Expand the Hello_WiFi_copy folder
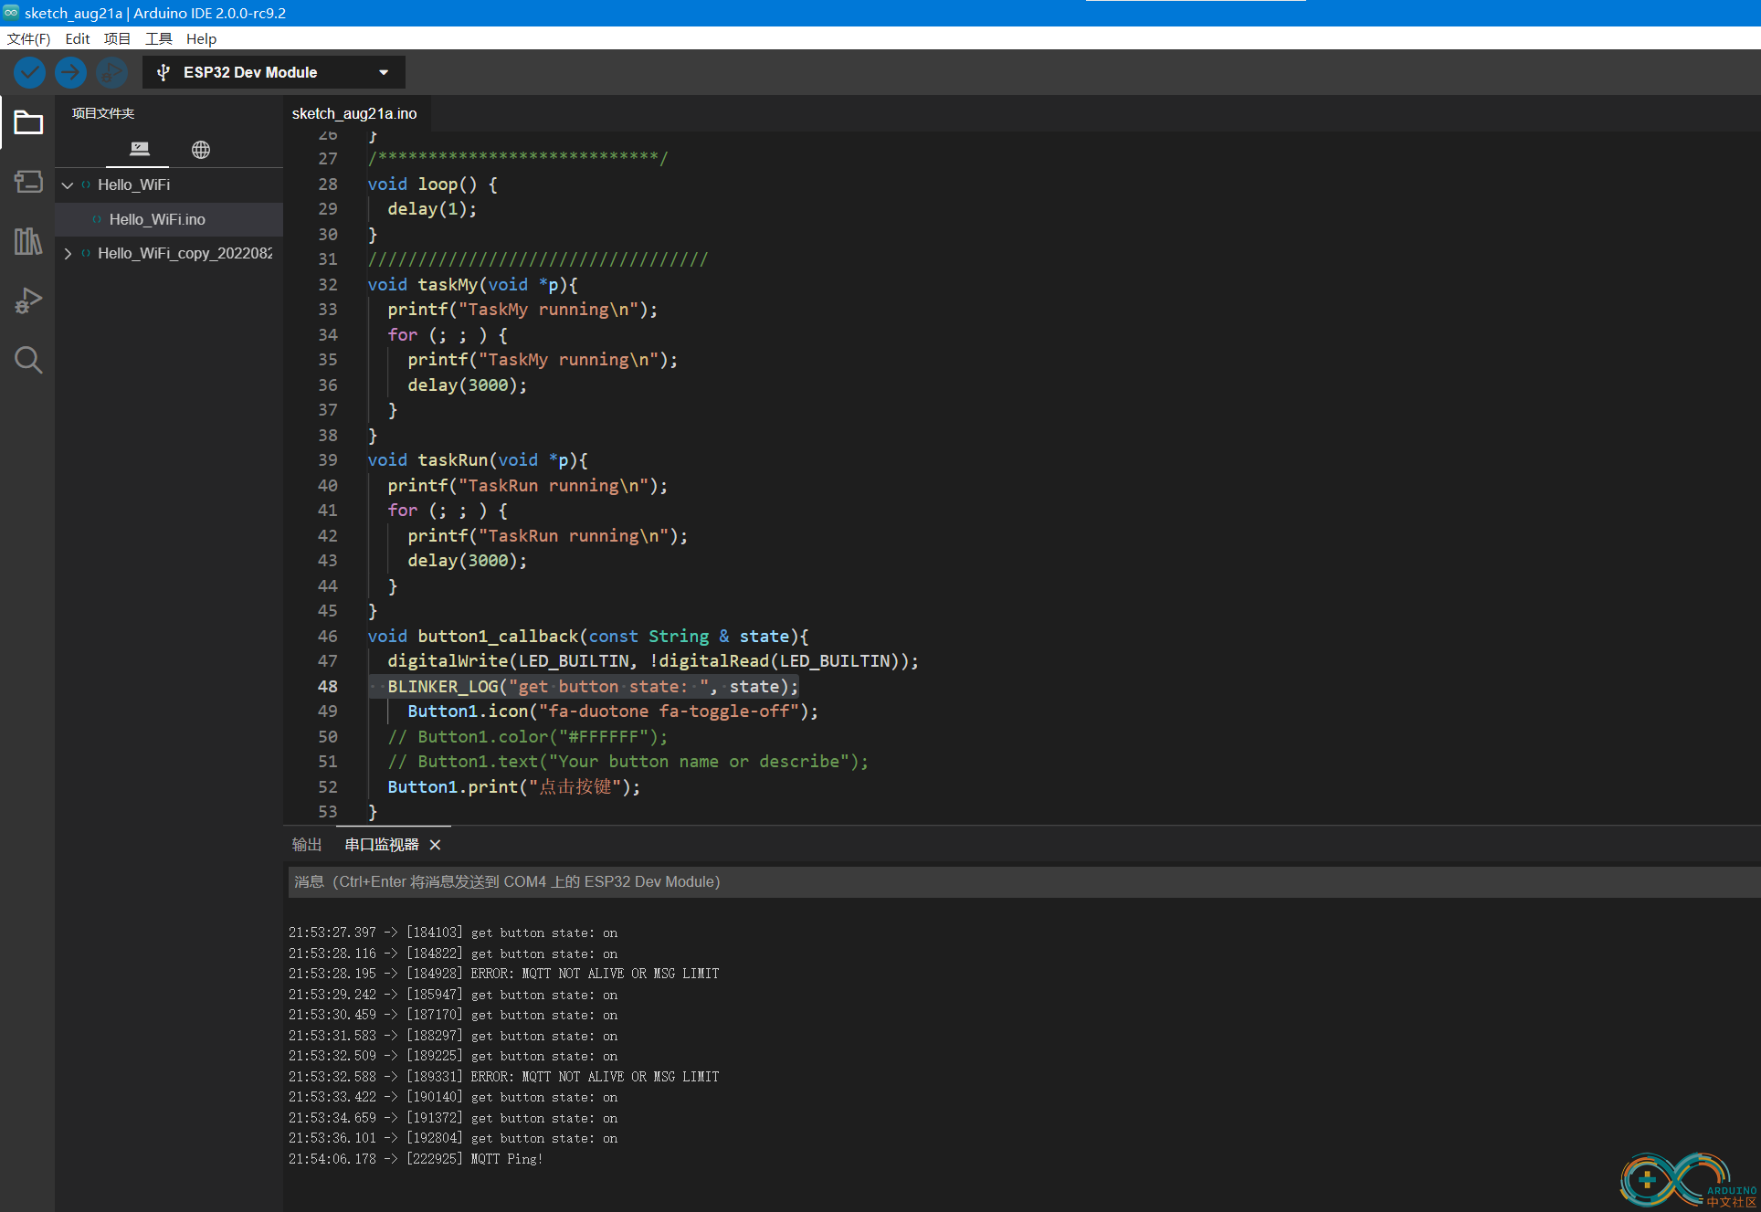 pos(68,254)
